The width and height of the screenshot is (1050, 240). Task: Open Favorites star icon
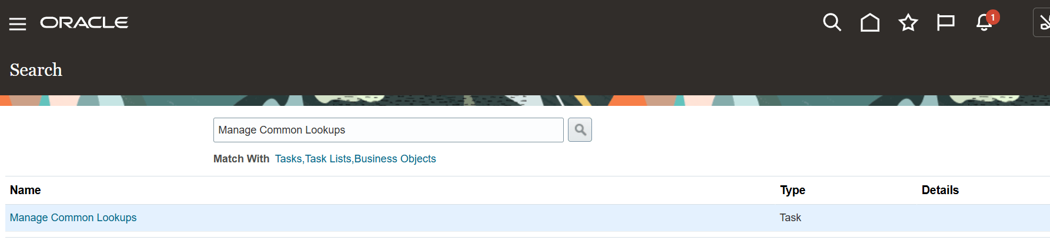click(x=908, y=22)
